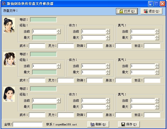Click the 退出(X) exit button
The image size is (167, 129).
(151, 11)
